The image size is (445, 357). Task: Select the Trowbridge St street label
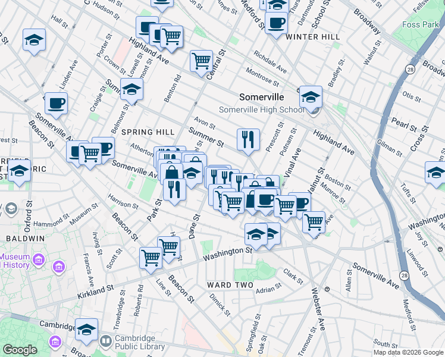pos(120,310)
